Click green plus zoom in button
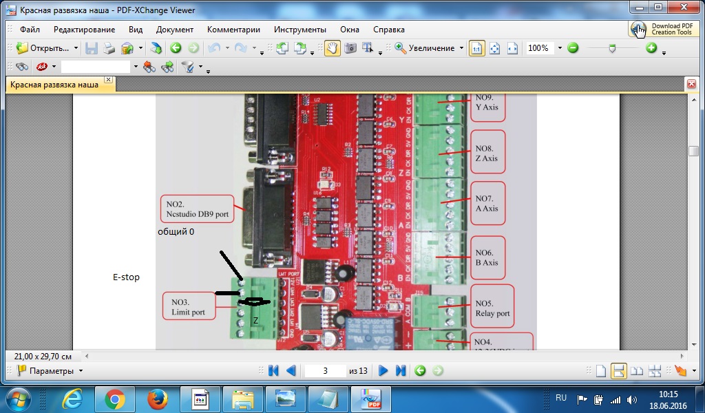Image resolution: width=705 pixels, height=413 pixels. 651,48
